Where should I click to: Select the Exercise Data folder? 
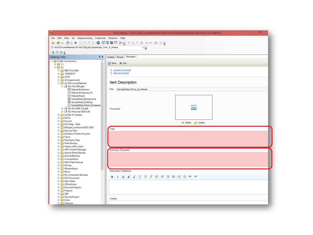(71, 131)
